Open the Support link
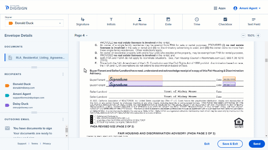The height and width of the screenshot is (150, 268). click(x=22, y=143)
